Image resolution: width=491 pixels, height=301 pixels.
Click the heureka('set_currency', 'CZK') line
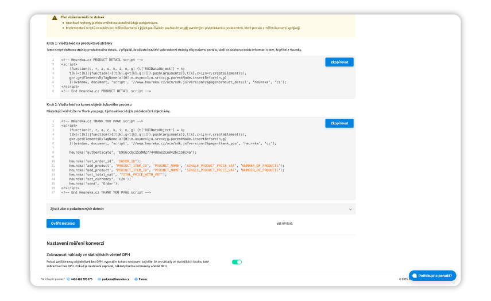coord(100,179)
